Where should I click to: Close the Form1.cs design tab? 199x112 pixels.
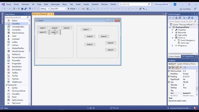point(53,14)
